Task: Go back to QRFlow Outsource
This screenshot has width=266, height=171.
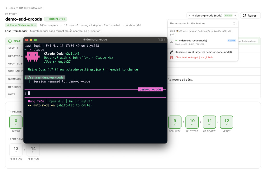Action: [24, 8]
